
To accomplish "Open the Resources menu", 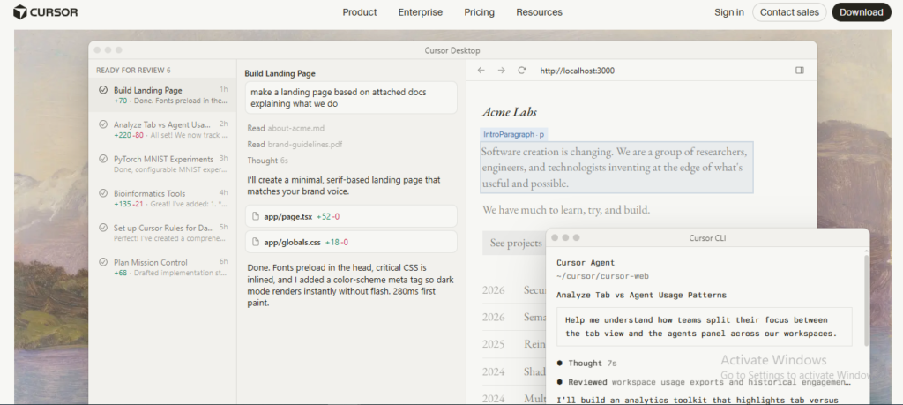I will (x=539, y=12).
